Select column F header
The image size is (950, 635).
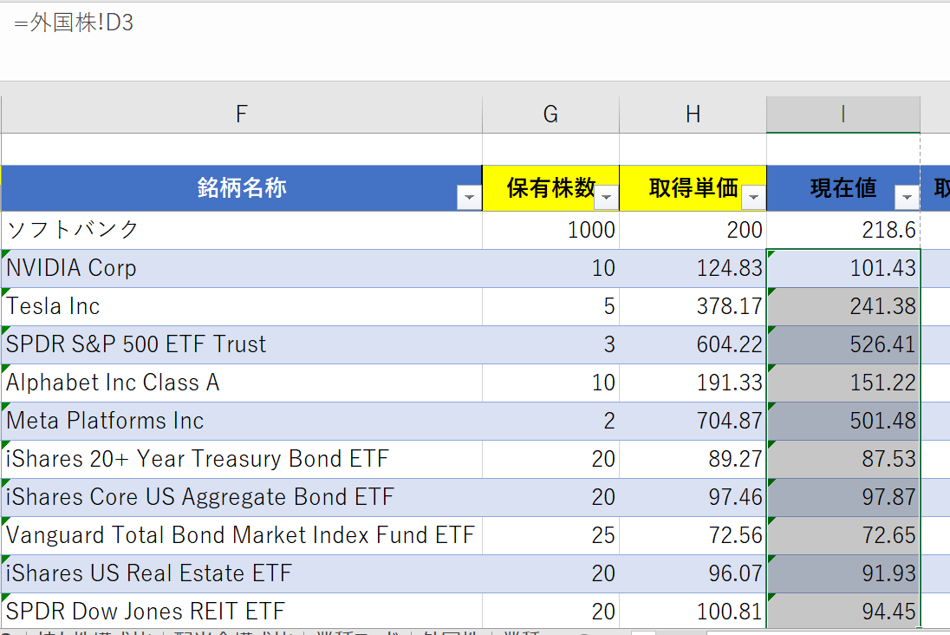[x=242, y=114]
